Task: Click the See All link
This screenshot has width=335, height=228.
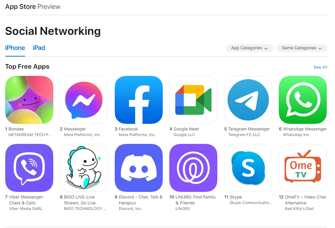Action: tap(320, 67)
